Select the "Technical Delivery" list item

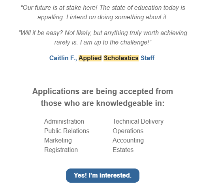138,121
